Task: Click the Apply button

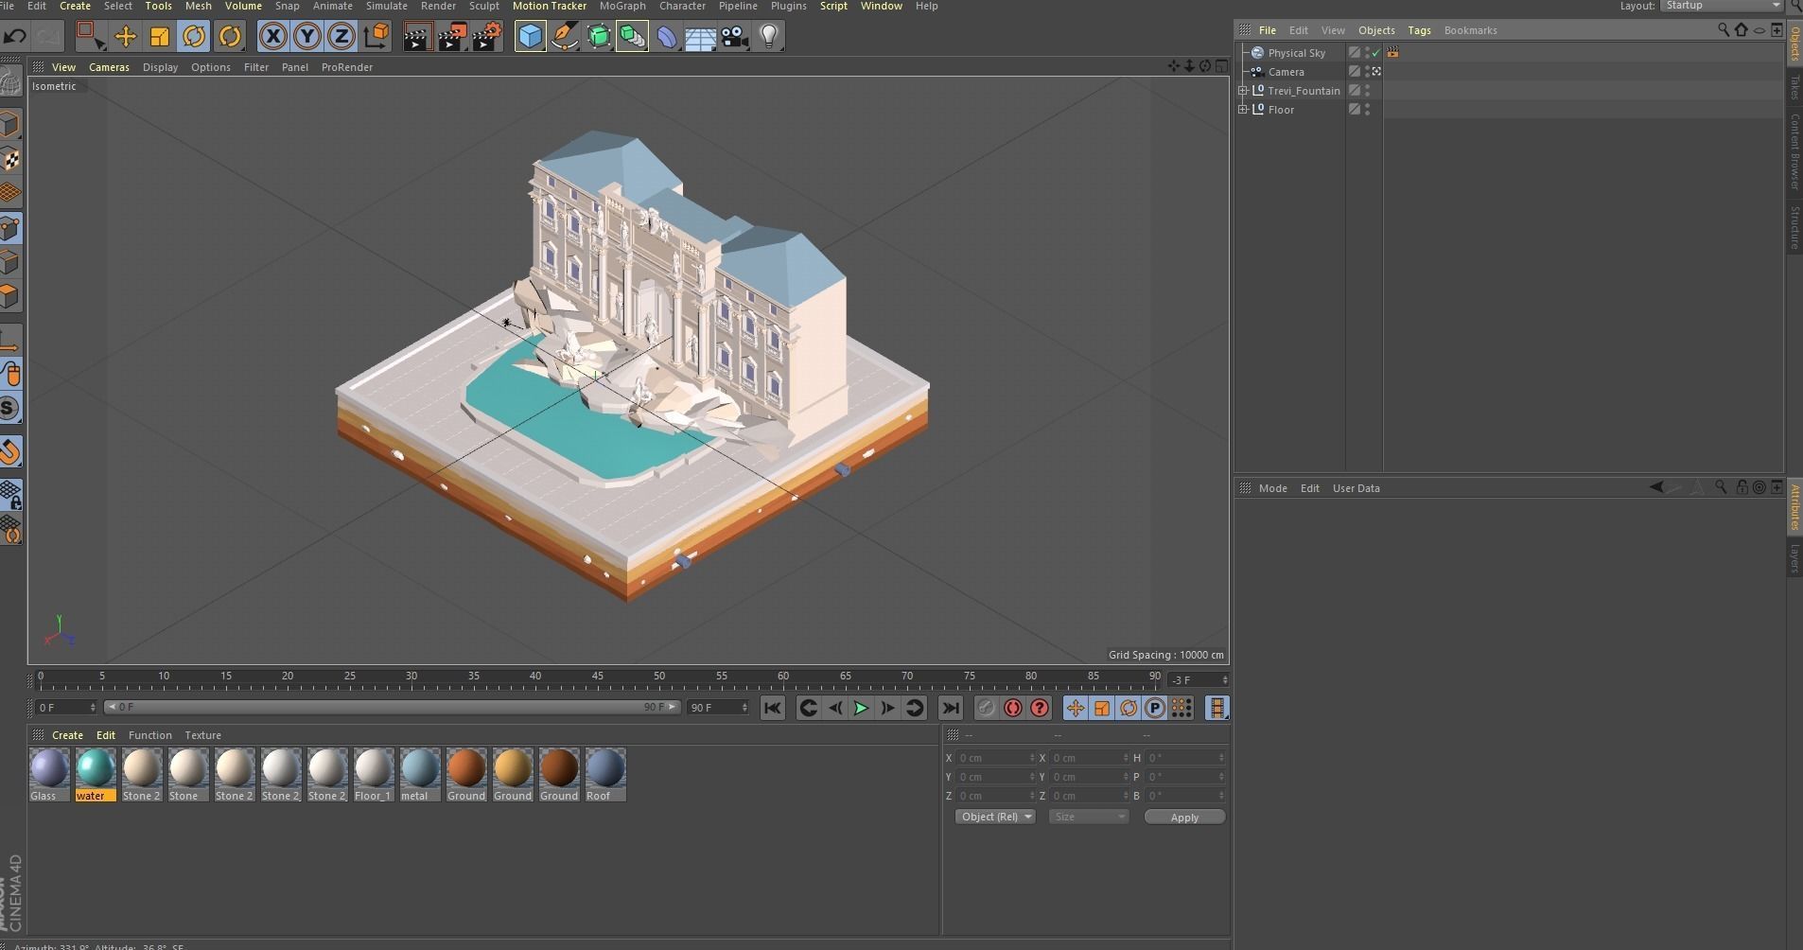Action: pyautogui.click(x=1184, y=817)
